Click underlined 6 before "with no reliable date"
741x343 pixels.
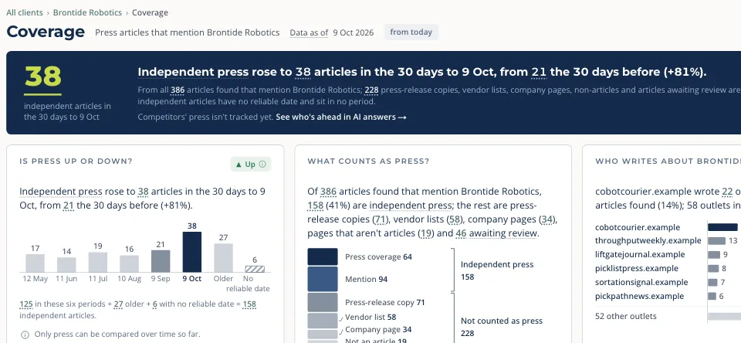155,304
